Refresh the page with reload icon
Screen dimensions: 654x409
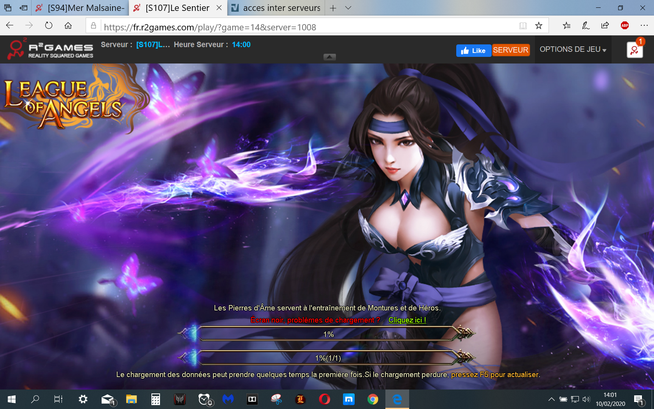49,26
